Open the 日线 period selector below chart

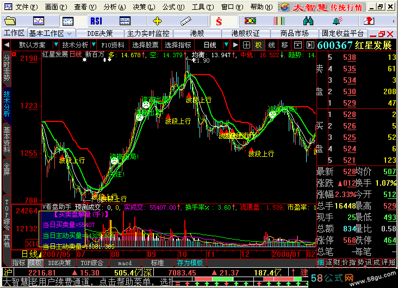click(x=30, y=254)
